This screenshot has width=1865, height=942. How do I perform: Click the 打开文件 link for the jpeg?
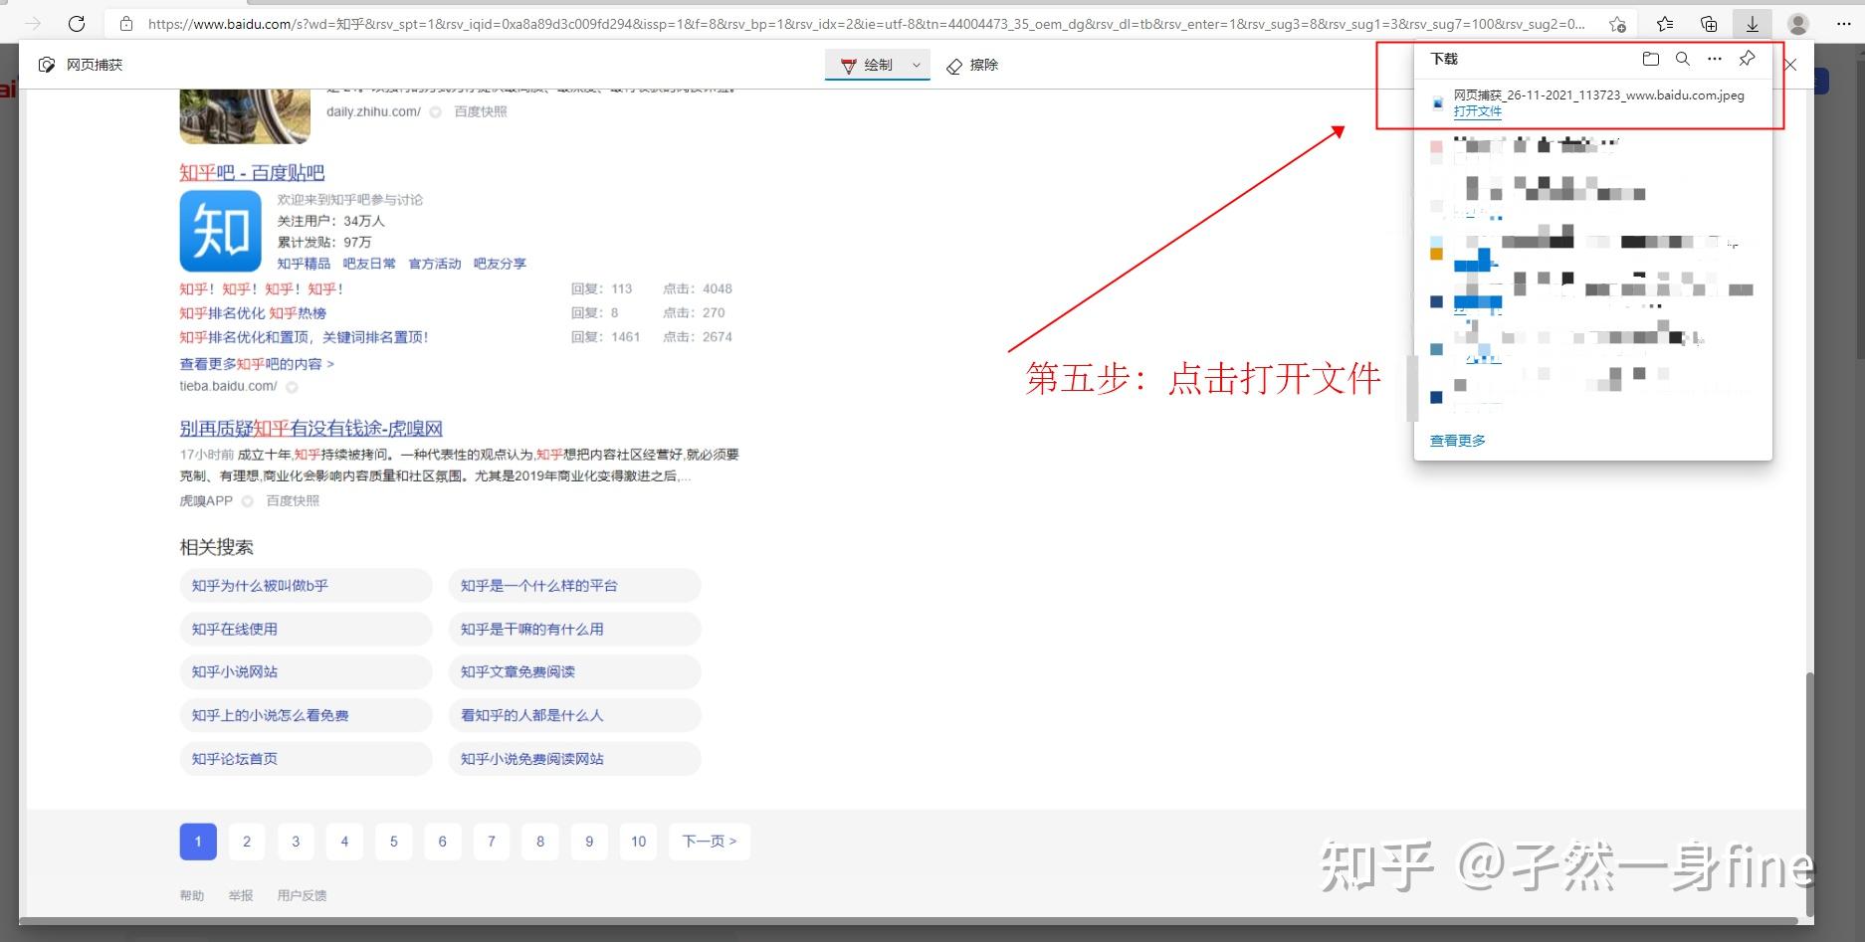1477,111
